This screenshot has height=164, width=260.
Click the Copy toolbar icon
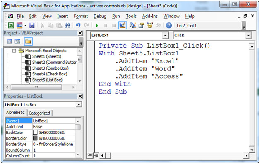(51, 25)
